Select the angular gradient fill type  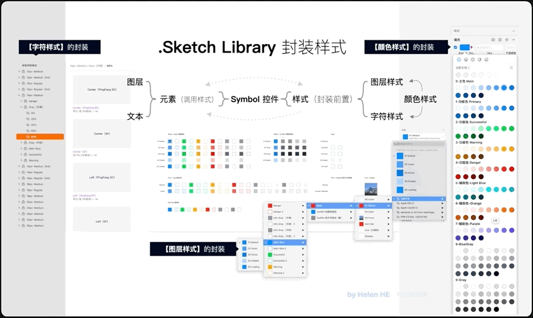(479, 59)
